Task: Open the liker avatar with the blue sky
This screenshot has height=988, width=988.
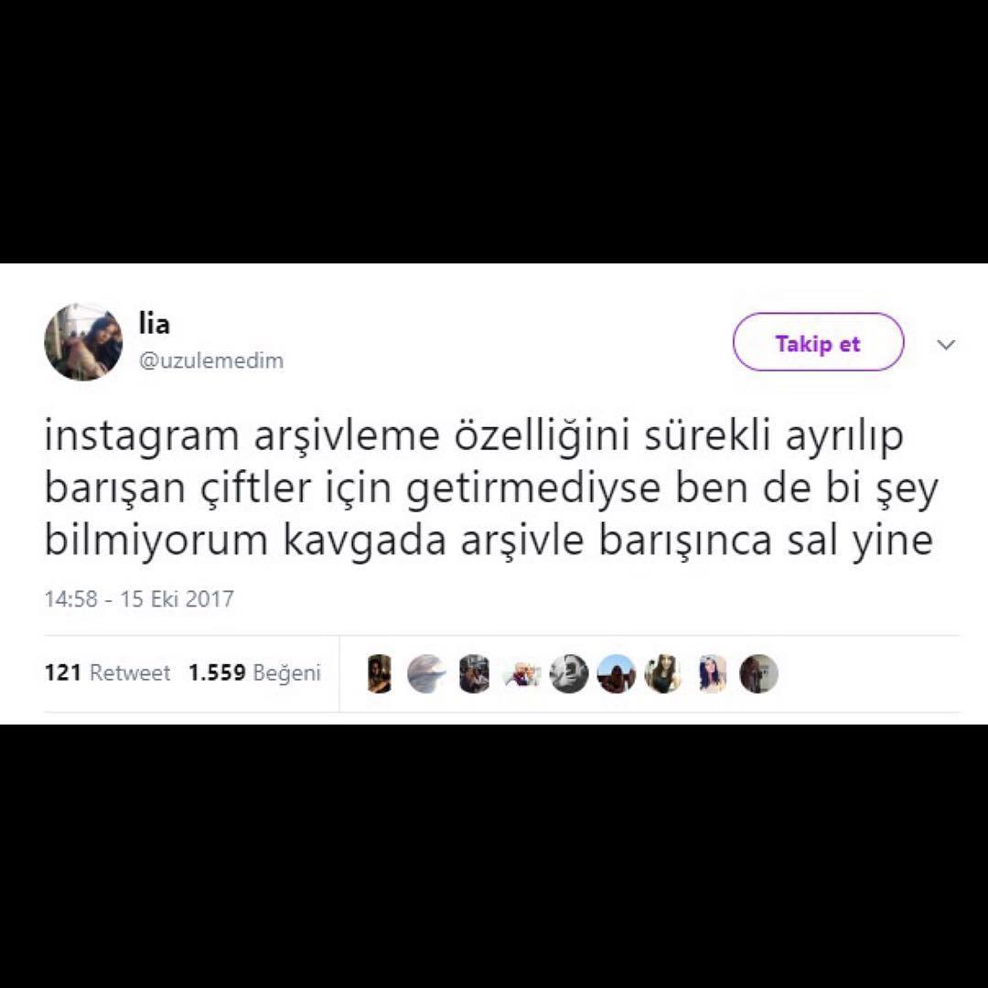Action: tap(617, 673)
